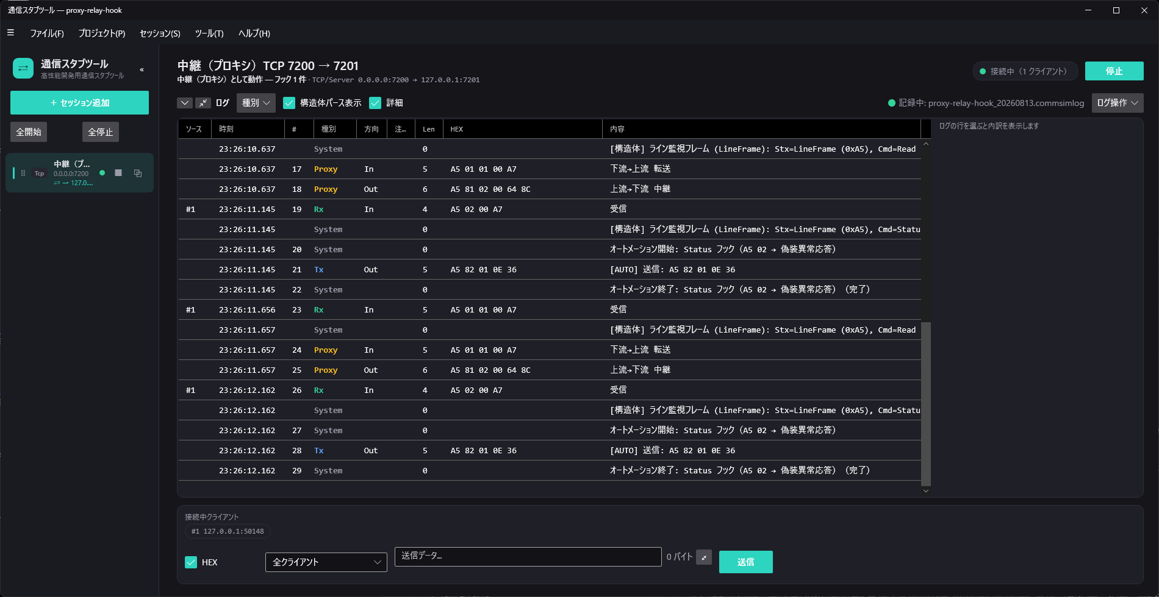Click the # column header

click(x=299, y=129)
